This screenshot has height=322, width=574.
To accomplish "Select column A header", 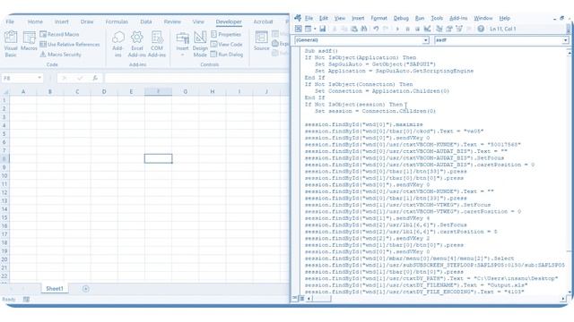I will tap(23, 91).
